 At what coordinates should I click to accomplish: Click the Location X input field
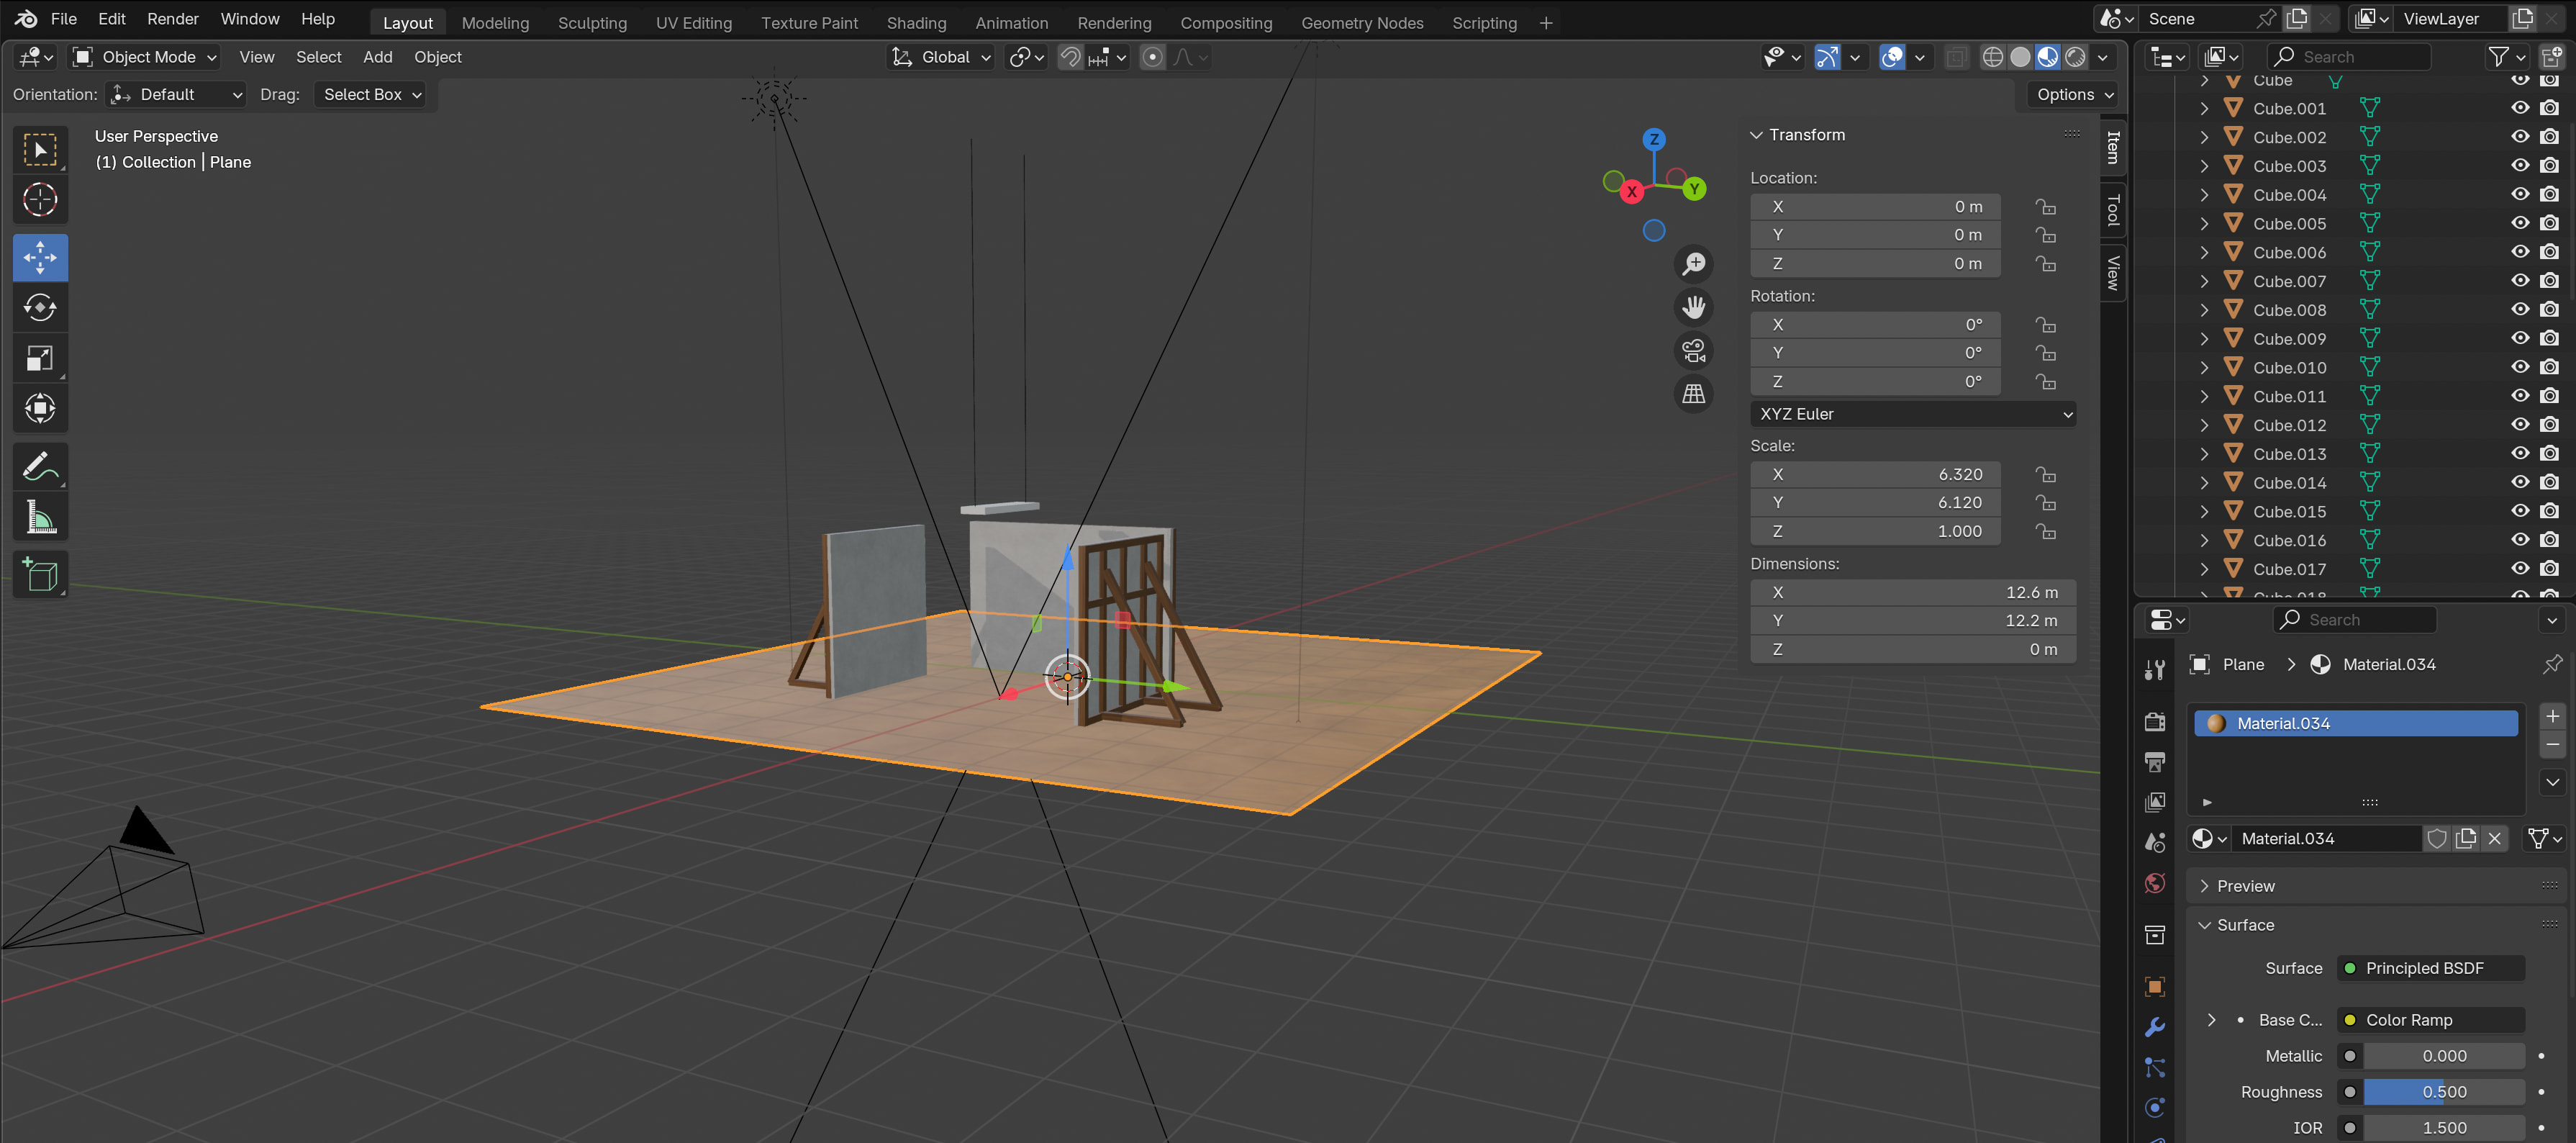coord(1875,206)
